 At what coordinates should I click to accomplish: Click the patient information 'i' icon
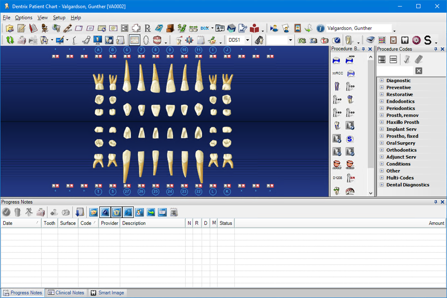320,29
